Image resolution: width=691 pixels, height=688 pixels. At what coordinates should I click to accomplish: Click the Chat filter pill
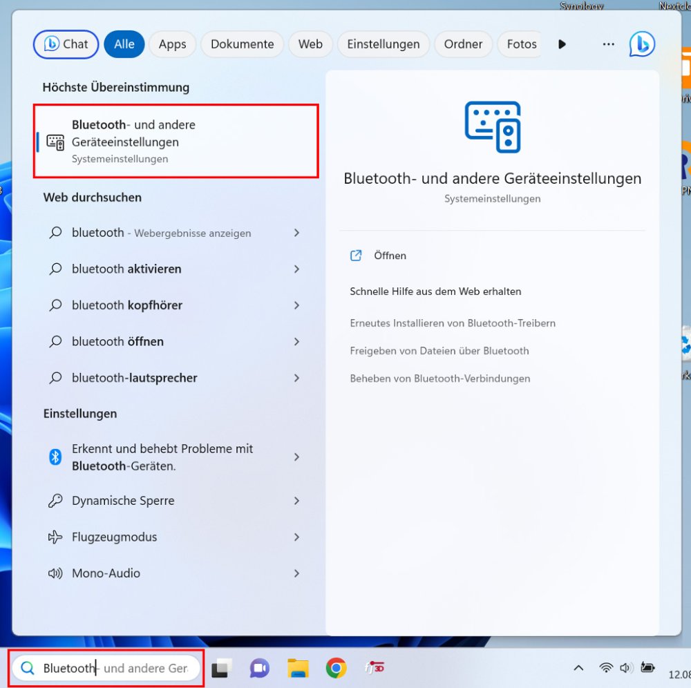(x=66, y=44)
